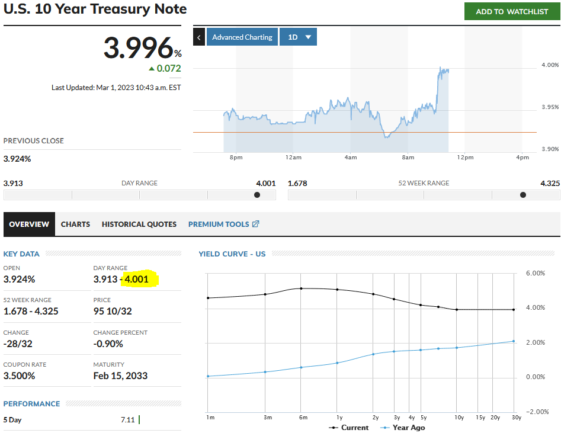
Task: Click the 2y tick label on yield curve
Action: point(376,418)
